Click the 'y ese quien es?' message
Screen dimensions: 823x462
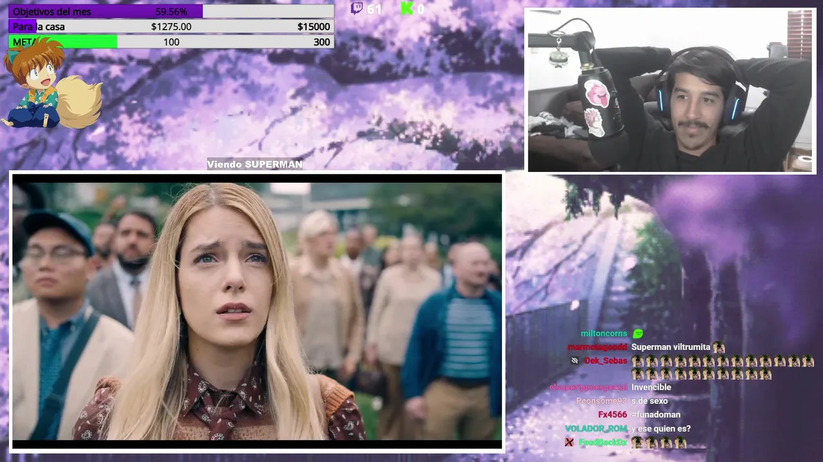pyautogui.click(x=661, y=429)
